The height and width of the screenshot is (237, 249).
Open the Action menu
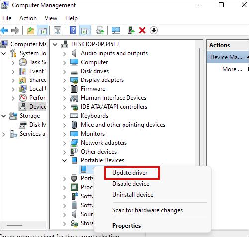(x=28, y=18)
